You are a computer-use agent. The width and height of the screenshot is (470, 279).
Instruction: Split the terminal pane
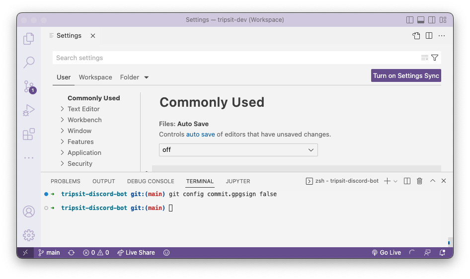pos(407,181)
